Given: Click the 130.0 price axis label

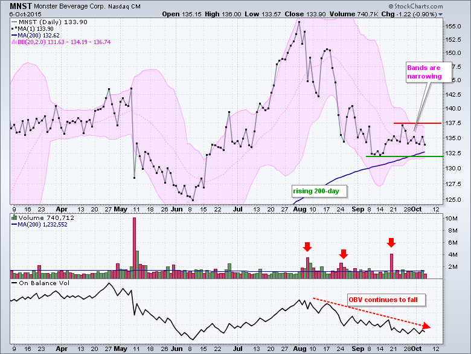Looking at the screenshot, I should pos(453,169).
